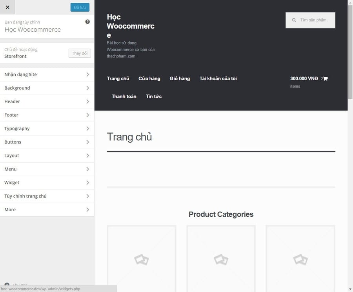The height and width of the screenshot is (292, 353).
Task: Click the first product category placeholder image
Action: pos(141,259)
